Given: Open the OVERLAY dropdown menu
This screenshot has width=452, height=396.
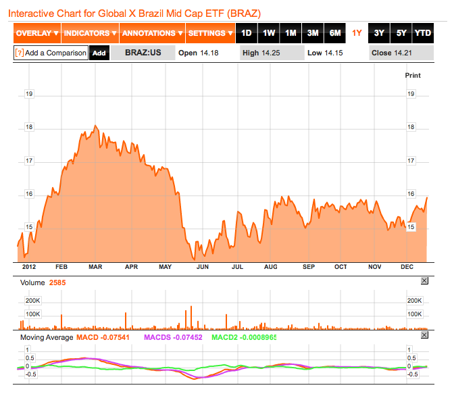Looking at the screenshot, I should click(x=37, y=33).
